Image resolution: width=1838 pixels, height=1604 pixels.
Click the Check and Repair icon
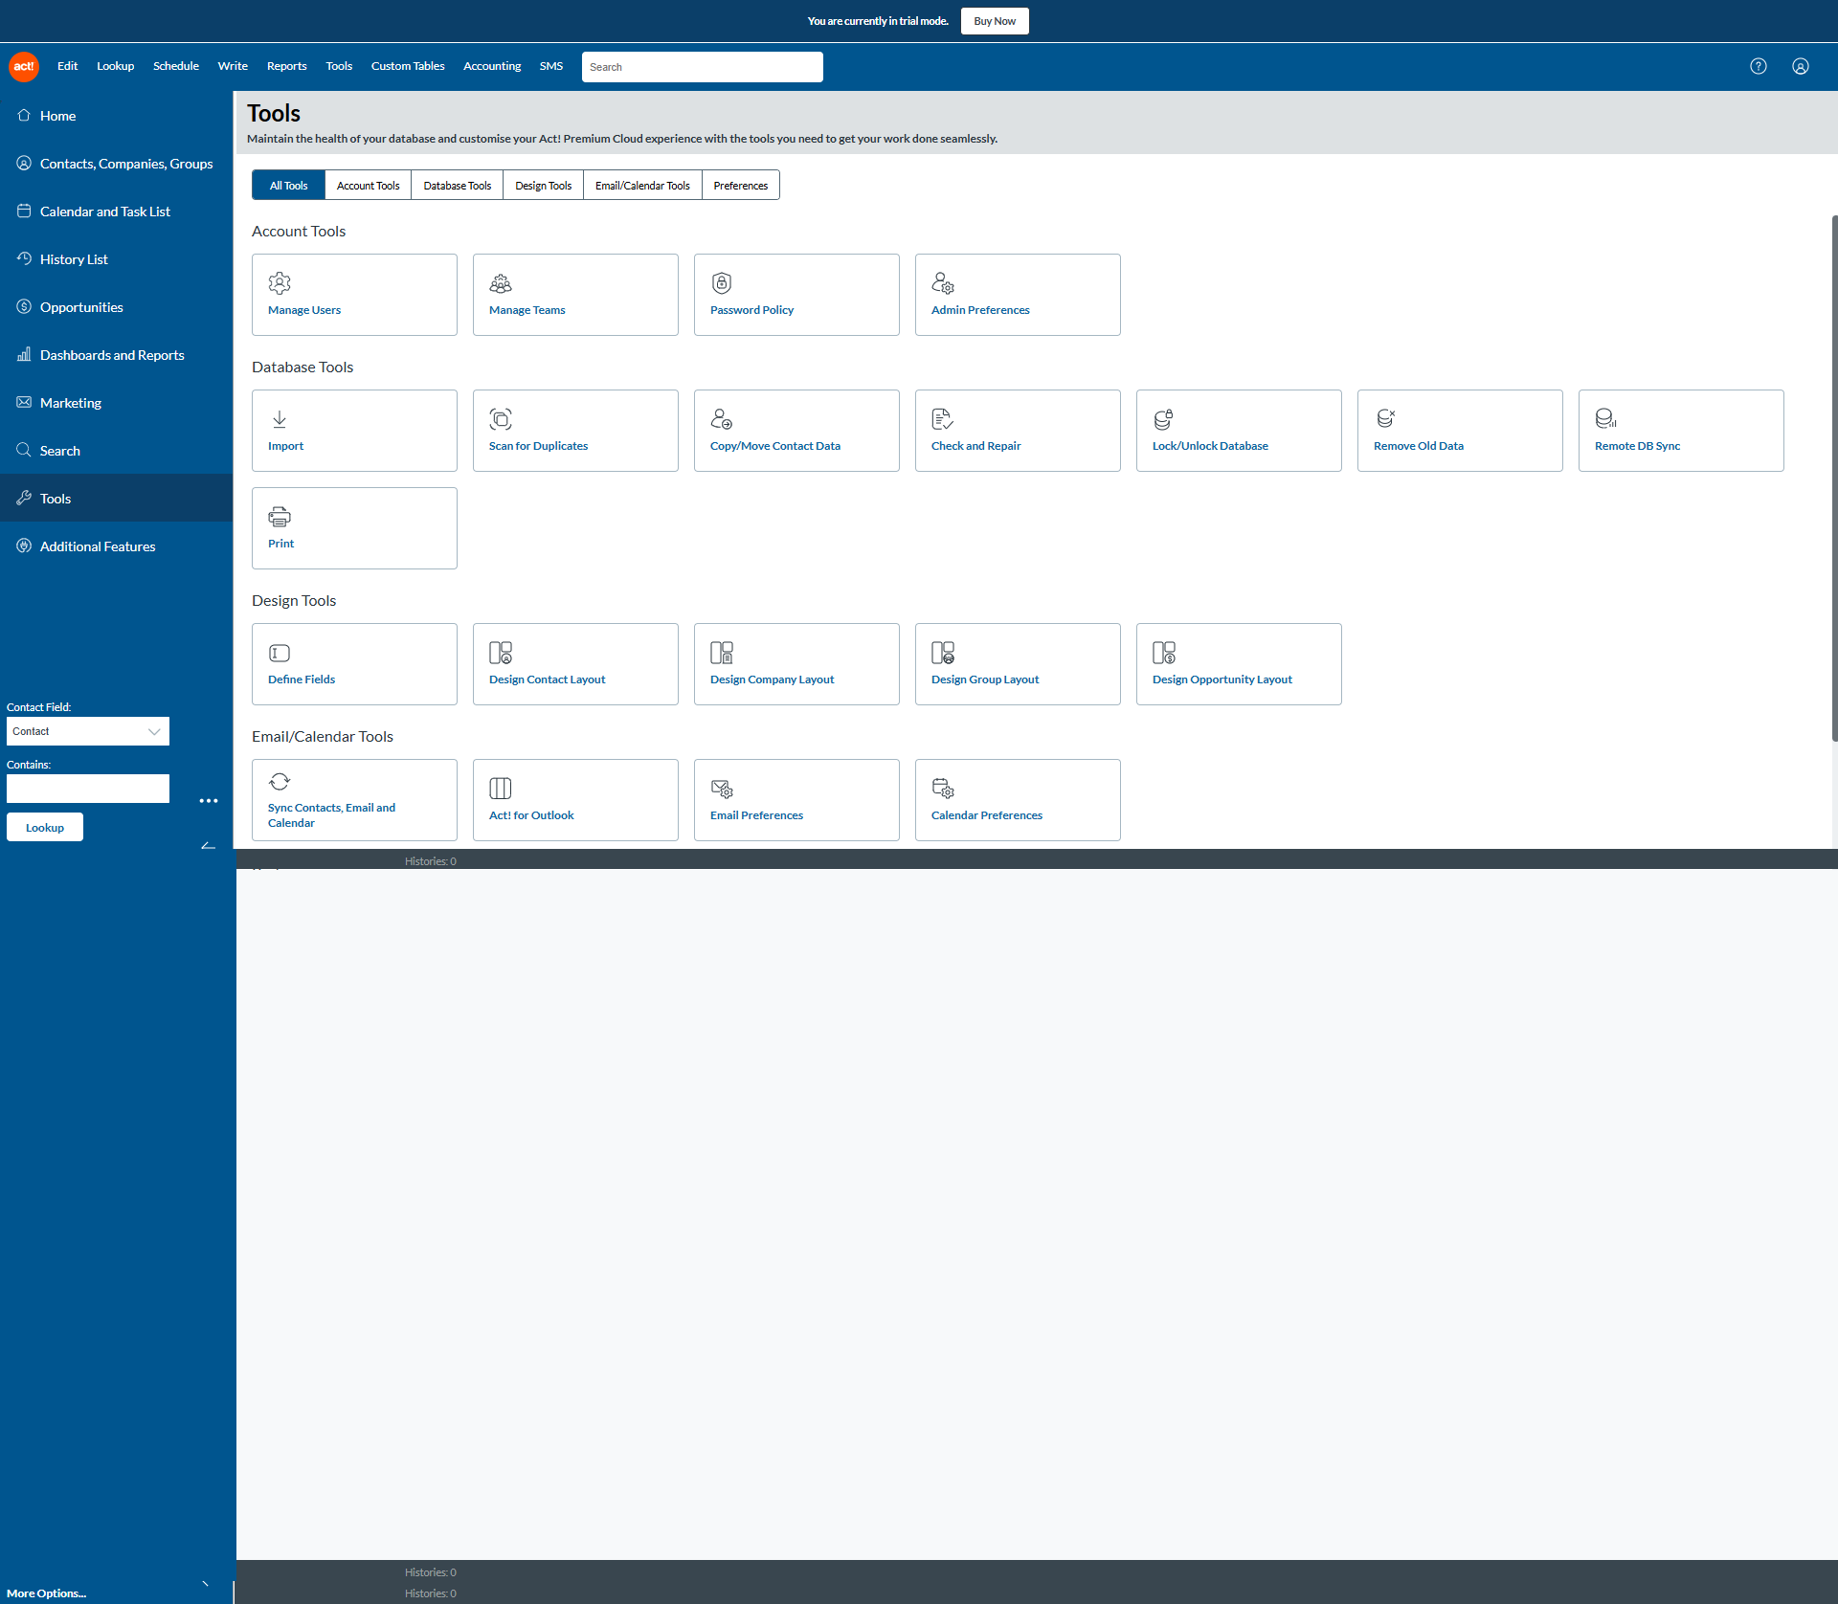[x=942, y=419]
